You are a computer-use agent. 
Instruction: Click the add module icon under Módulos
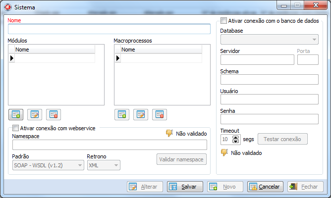pyautogui.click(x=16, y=114)
